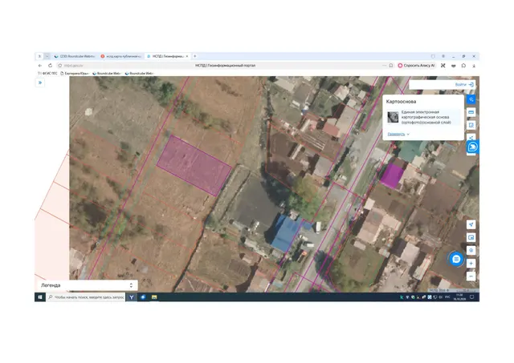This screenshot has height=363, width=514.
Task: Open the ruler measurement tool
Action: pos(471,112)
